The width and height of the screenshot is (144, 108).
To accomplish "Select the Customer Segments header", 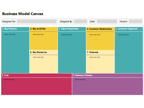I will [x=129, y=29].
